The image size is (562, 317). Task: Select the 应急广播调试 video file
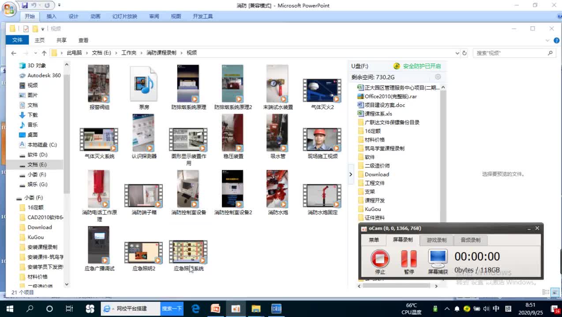[x=99, y=249]
